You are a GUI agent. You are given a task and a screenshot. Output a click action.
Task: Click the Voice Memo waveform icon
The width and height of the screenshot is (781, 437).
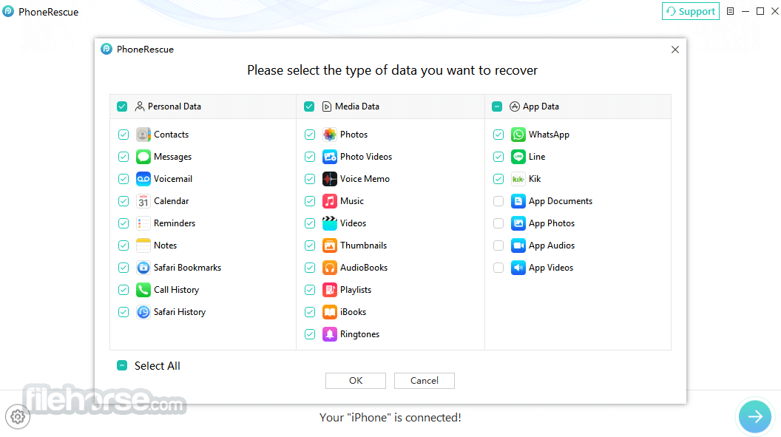click(x=330, y=179)
